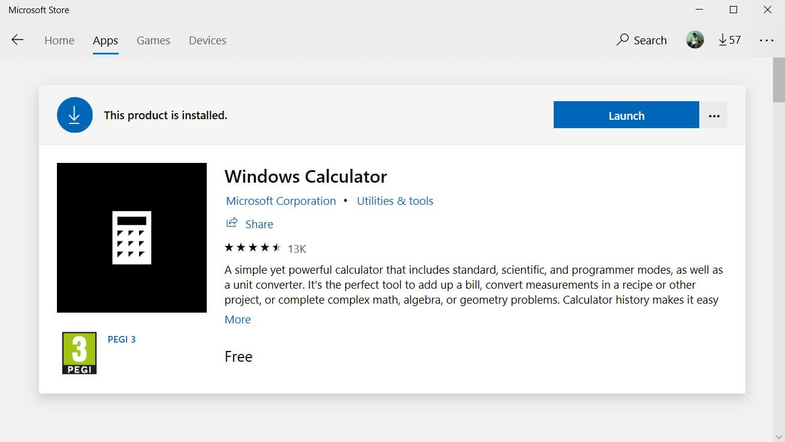Click the downloads icon showing 57
Image resolution: width=785 pixels, height=442 pixels.
point(729,40)
